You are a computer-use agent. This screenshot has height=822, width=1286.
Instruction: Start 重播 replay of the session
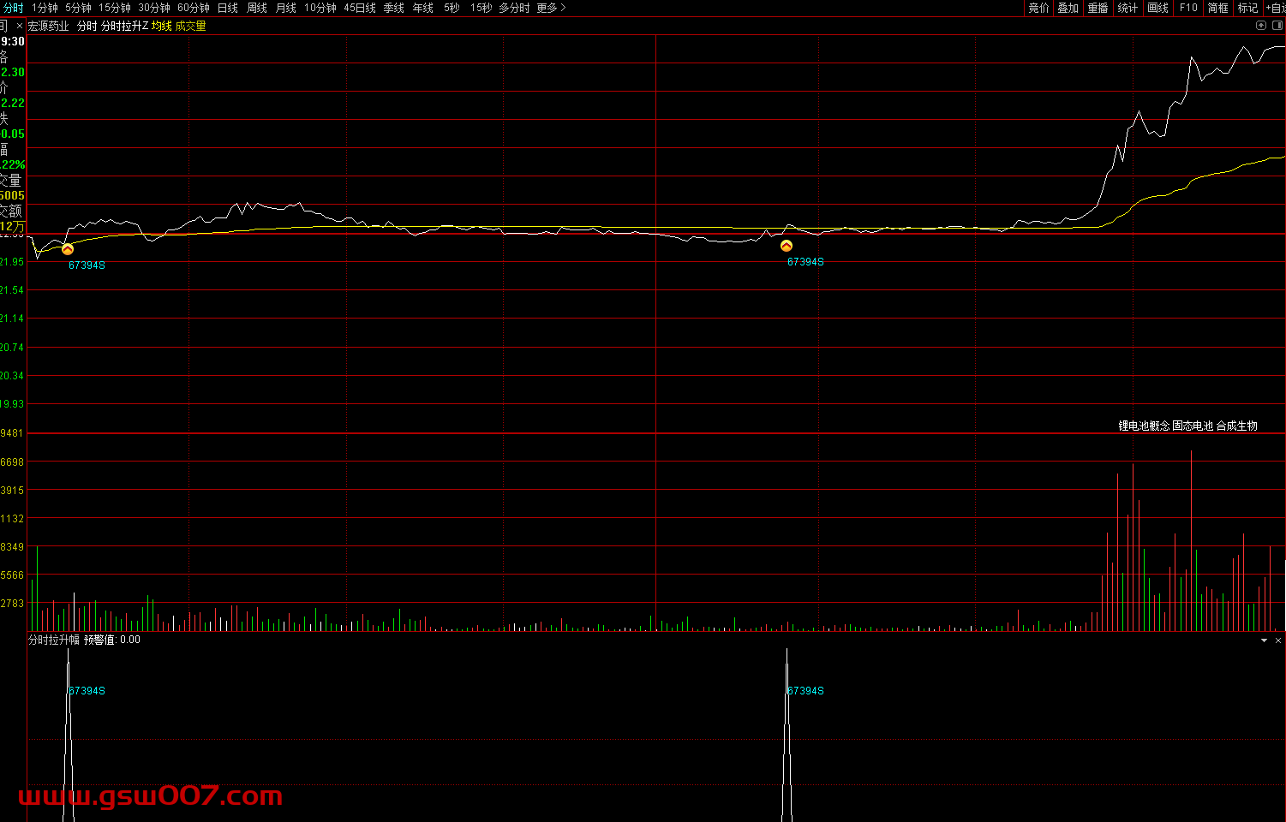click(x=1098, y=8)
